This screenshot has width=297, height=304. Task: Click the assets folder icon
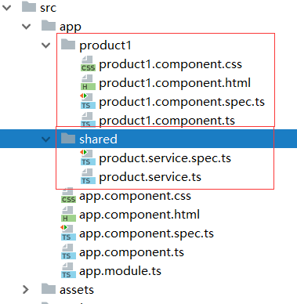coord(49,288)
